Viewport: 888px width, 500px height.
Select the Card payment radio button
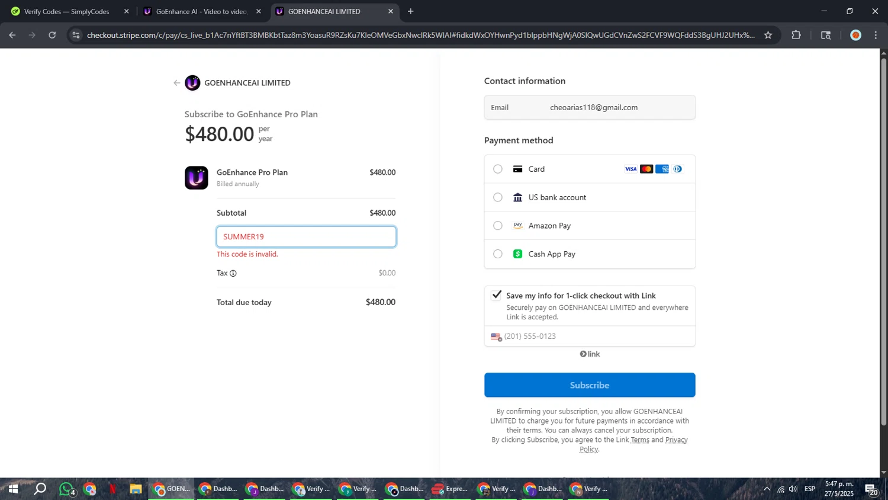point(498,169)
